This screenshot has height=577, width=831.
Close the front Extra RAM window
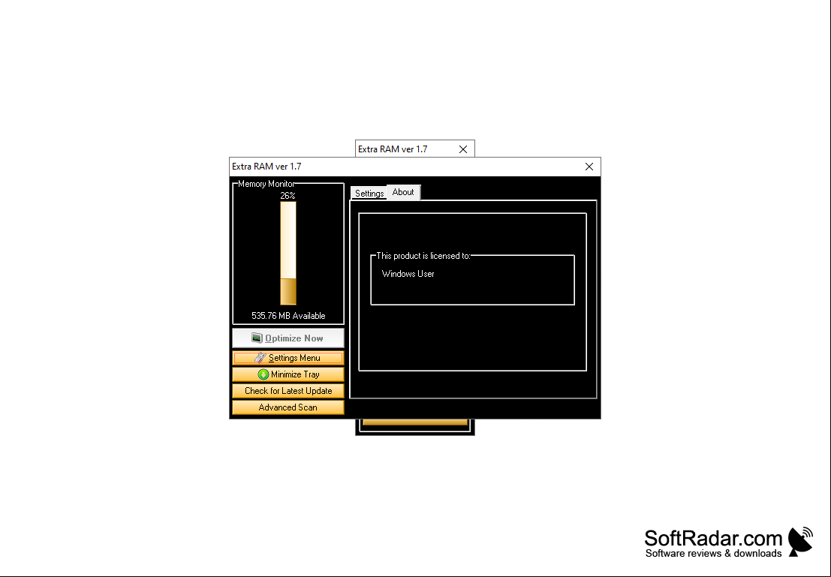click(589, 167)
